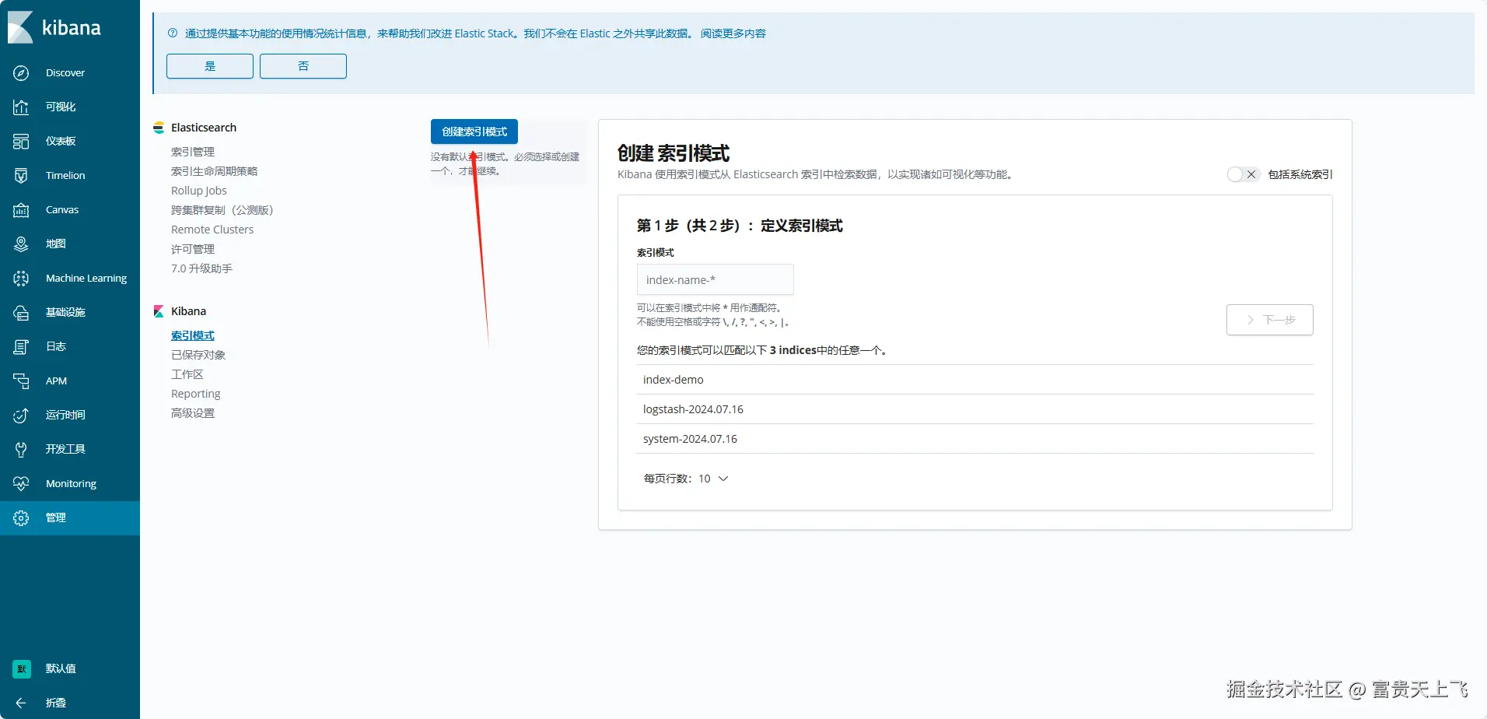Viewport: 1487px width, 719px height.
Task: Open 7.0 升级助手 menu item
Action: (201, 268)
